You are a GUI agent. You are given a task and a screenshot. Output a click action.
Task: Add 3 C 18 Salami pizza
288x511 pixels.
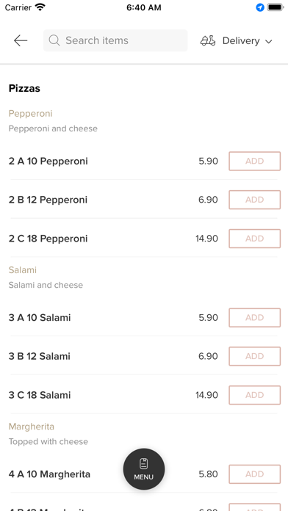(255, 395)
